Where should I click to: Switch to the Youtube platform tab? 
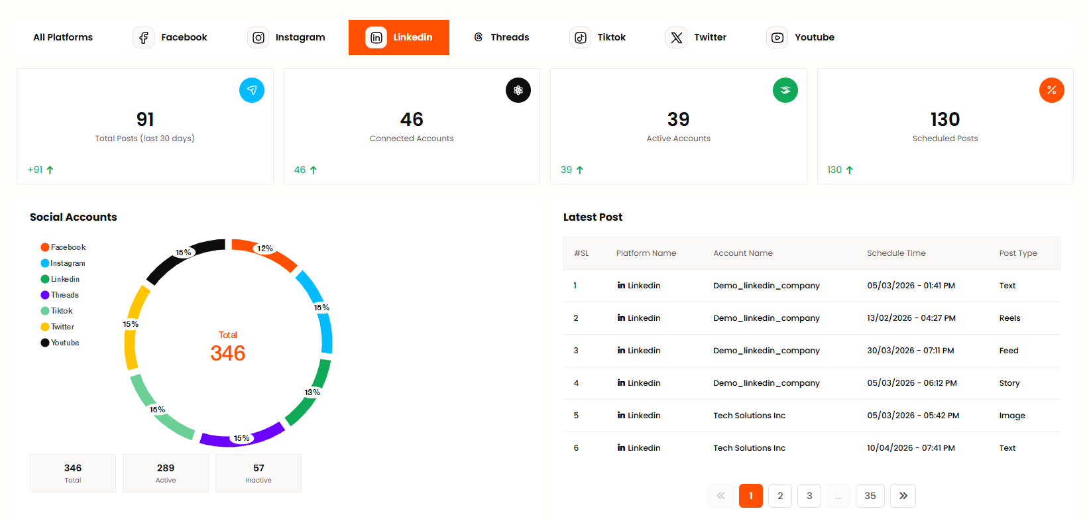(x=800, y=37)
